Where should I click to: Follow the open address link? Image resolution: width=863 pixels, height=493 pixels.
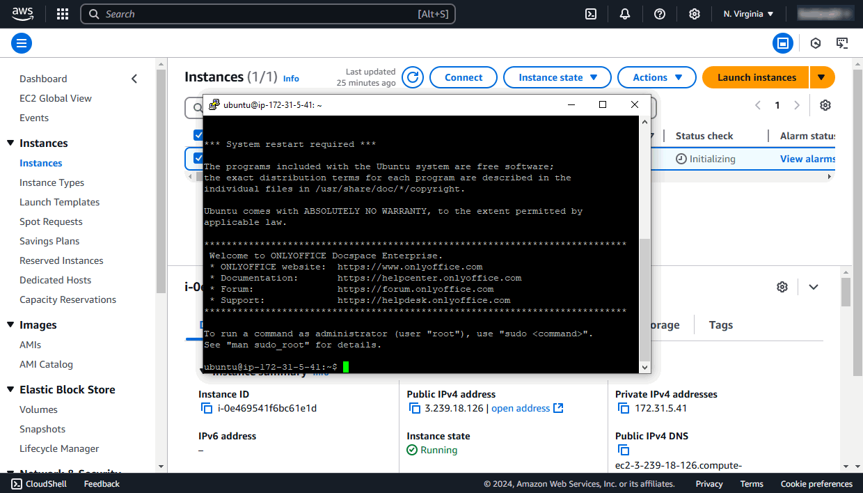(521, 408)
